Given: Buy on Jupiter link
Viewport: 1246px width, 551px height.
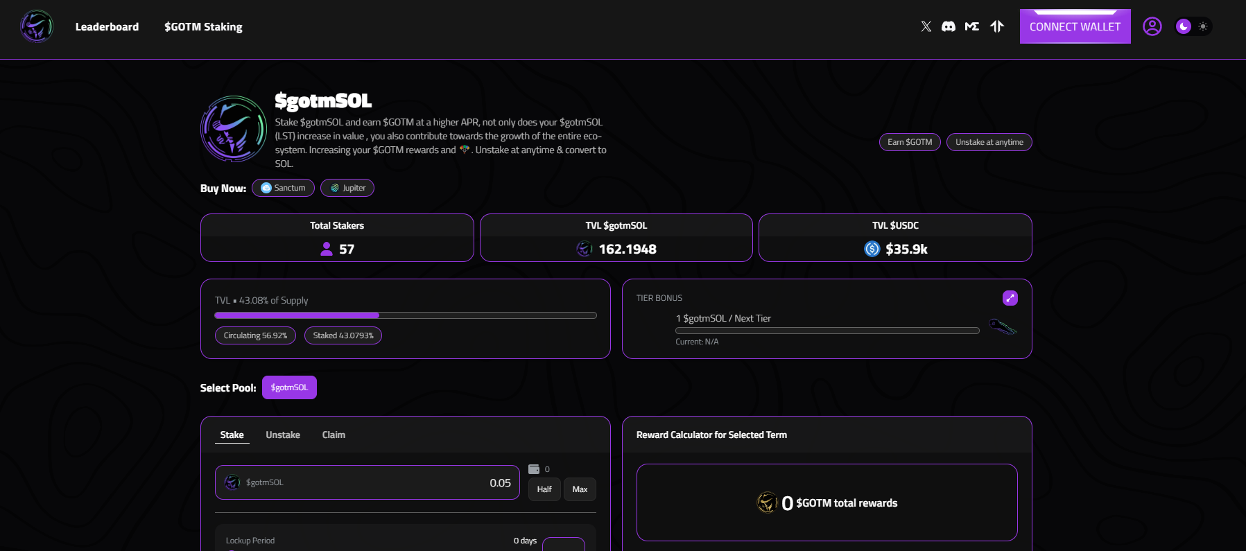Looking at the screenshot, I should [x=347, y=188].
